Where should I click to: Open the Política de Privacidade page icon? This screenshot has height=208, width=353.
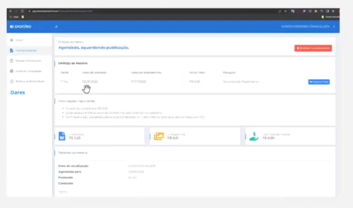pyautogui.click(x=12, y=81)
